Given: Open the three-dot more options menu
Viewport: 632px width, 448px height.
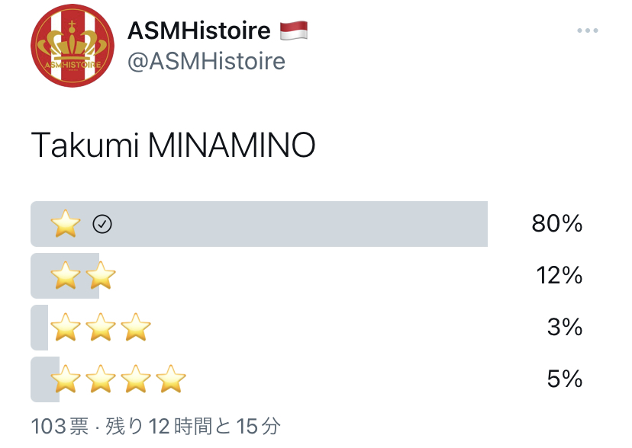Looking at the screenshot, I should point(587,30).
